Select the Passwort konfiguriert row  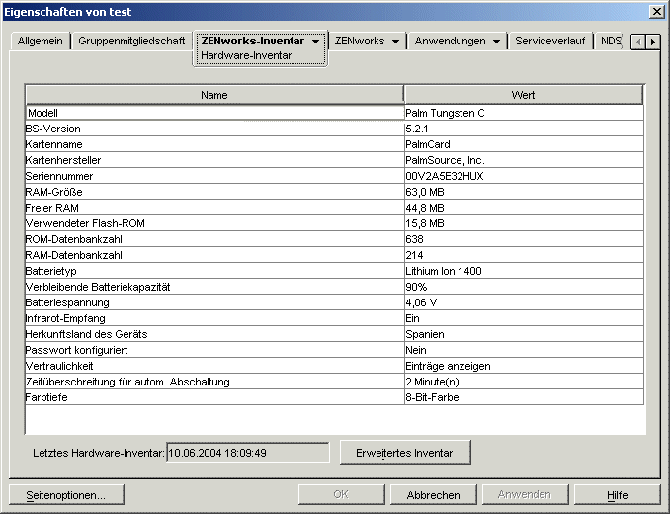tap(334, 350)
